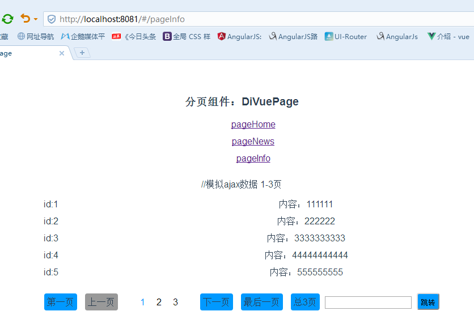Viewport: 474px width, 328px height.
Task: Click the id:2 row label
Action: (x=51, y=221)
